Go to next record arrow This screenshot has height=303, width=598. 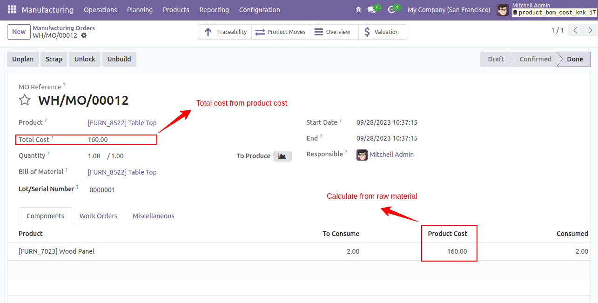tap(590, 31)
